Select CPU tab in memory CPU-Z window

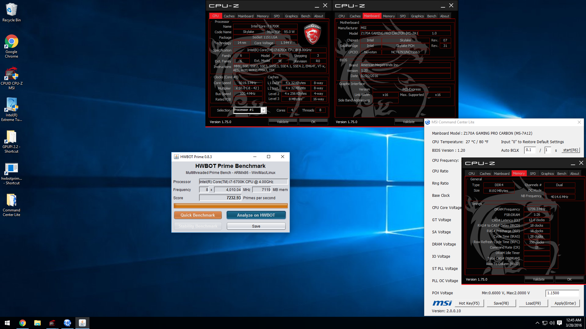click(x=472, y=174)
